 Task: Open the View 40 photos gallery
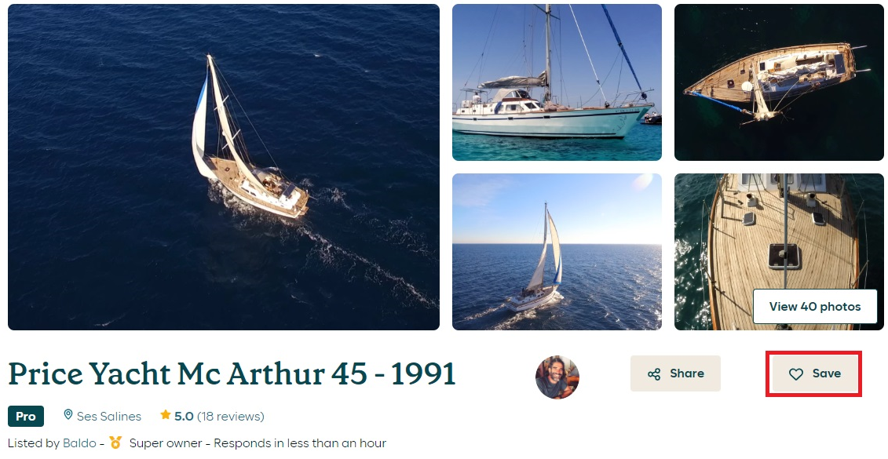tap(815, 306)
